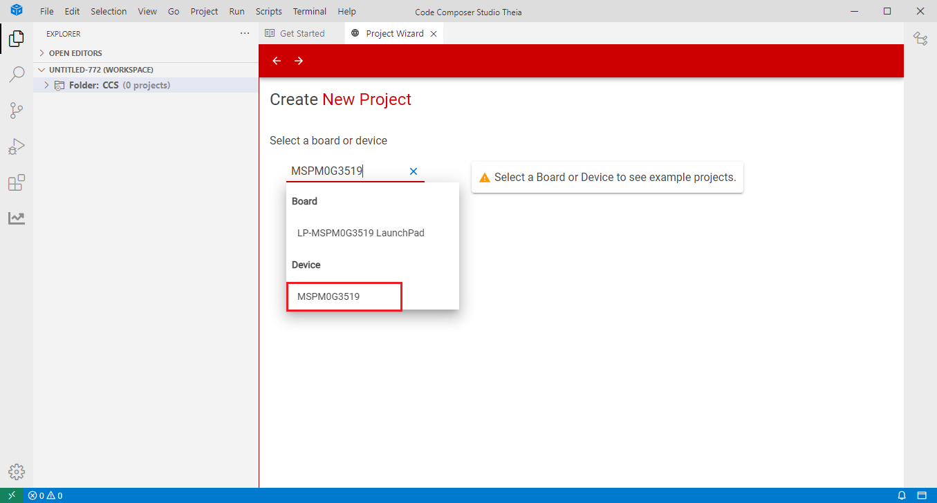Open the Manage settings gear
Screen dimensions: 937x503
coord(17,472)
